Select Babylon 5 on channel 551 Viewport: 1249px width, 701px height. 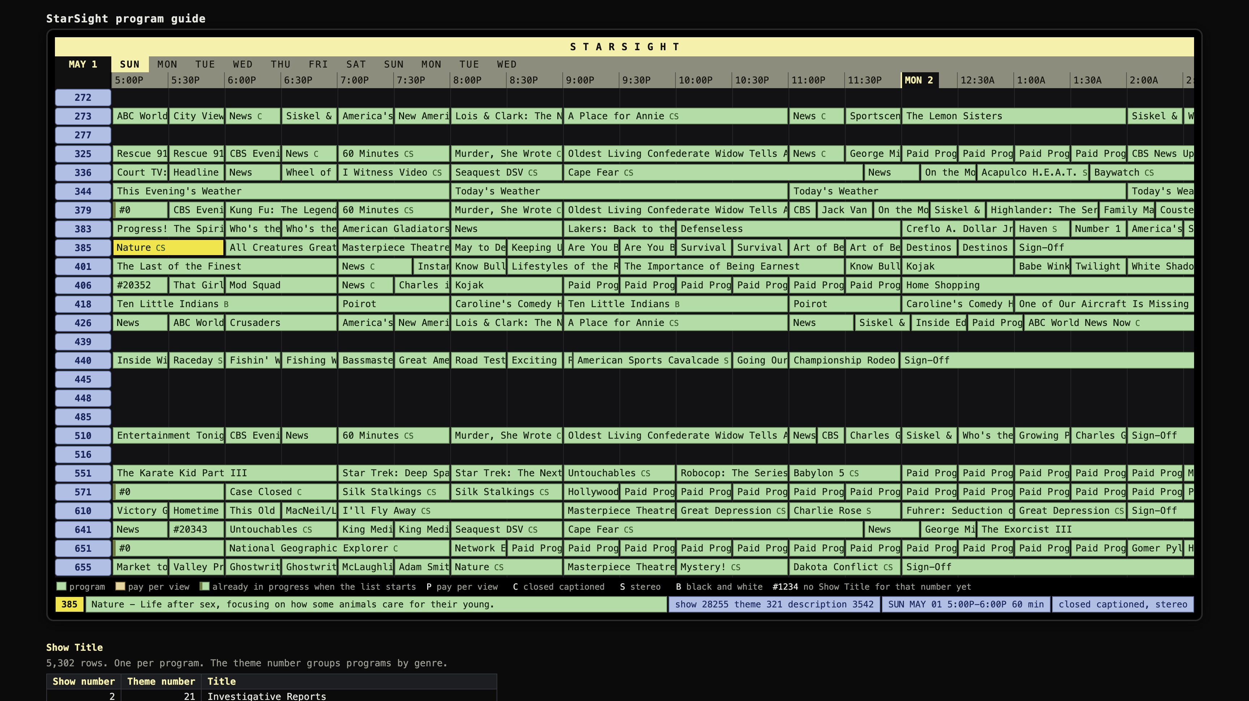click(845, 473)
